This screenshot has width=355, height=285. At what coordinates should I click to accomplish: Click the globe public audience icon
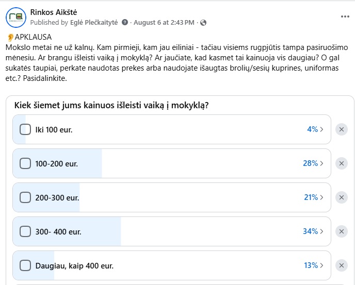203,23
